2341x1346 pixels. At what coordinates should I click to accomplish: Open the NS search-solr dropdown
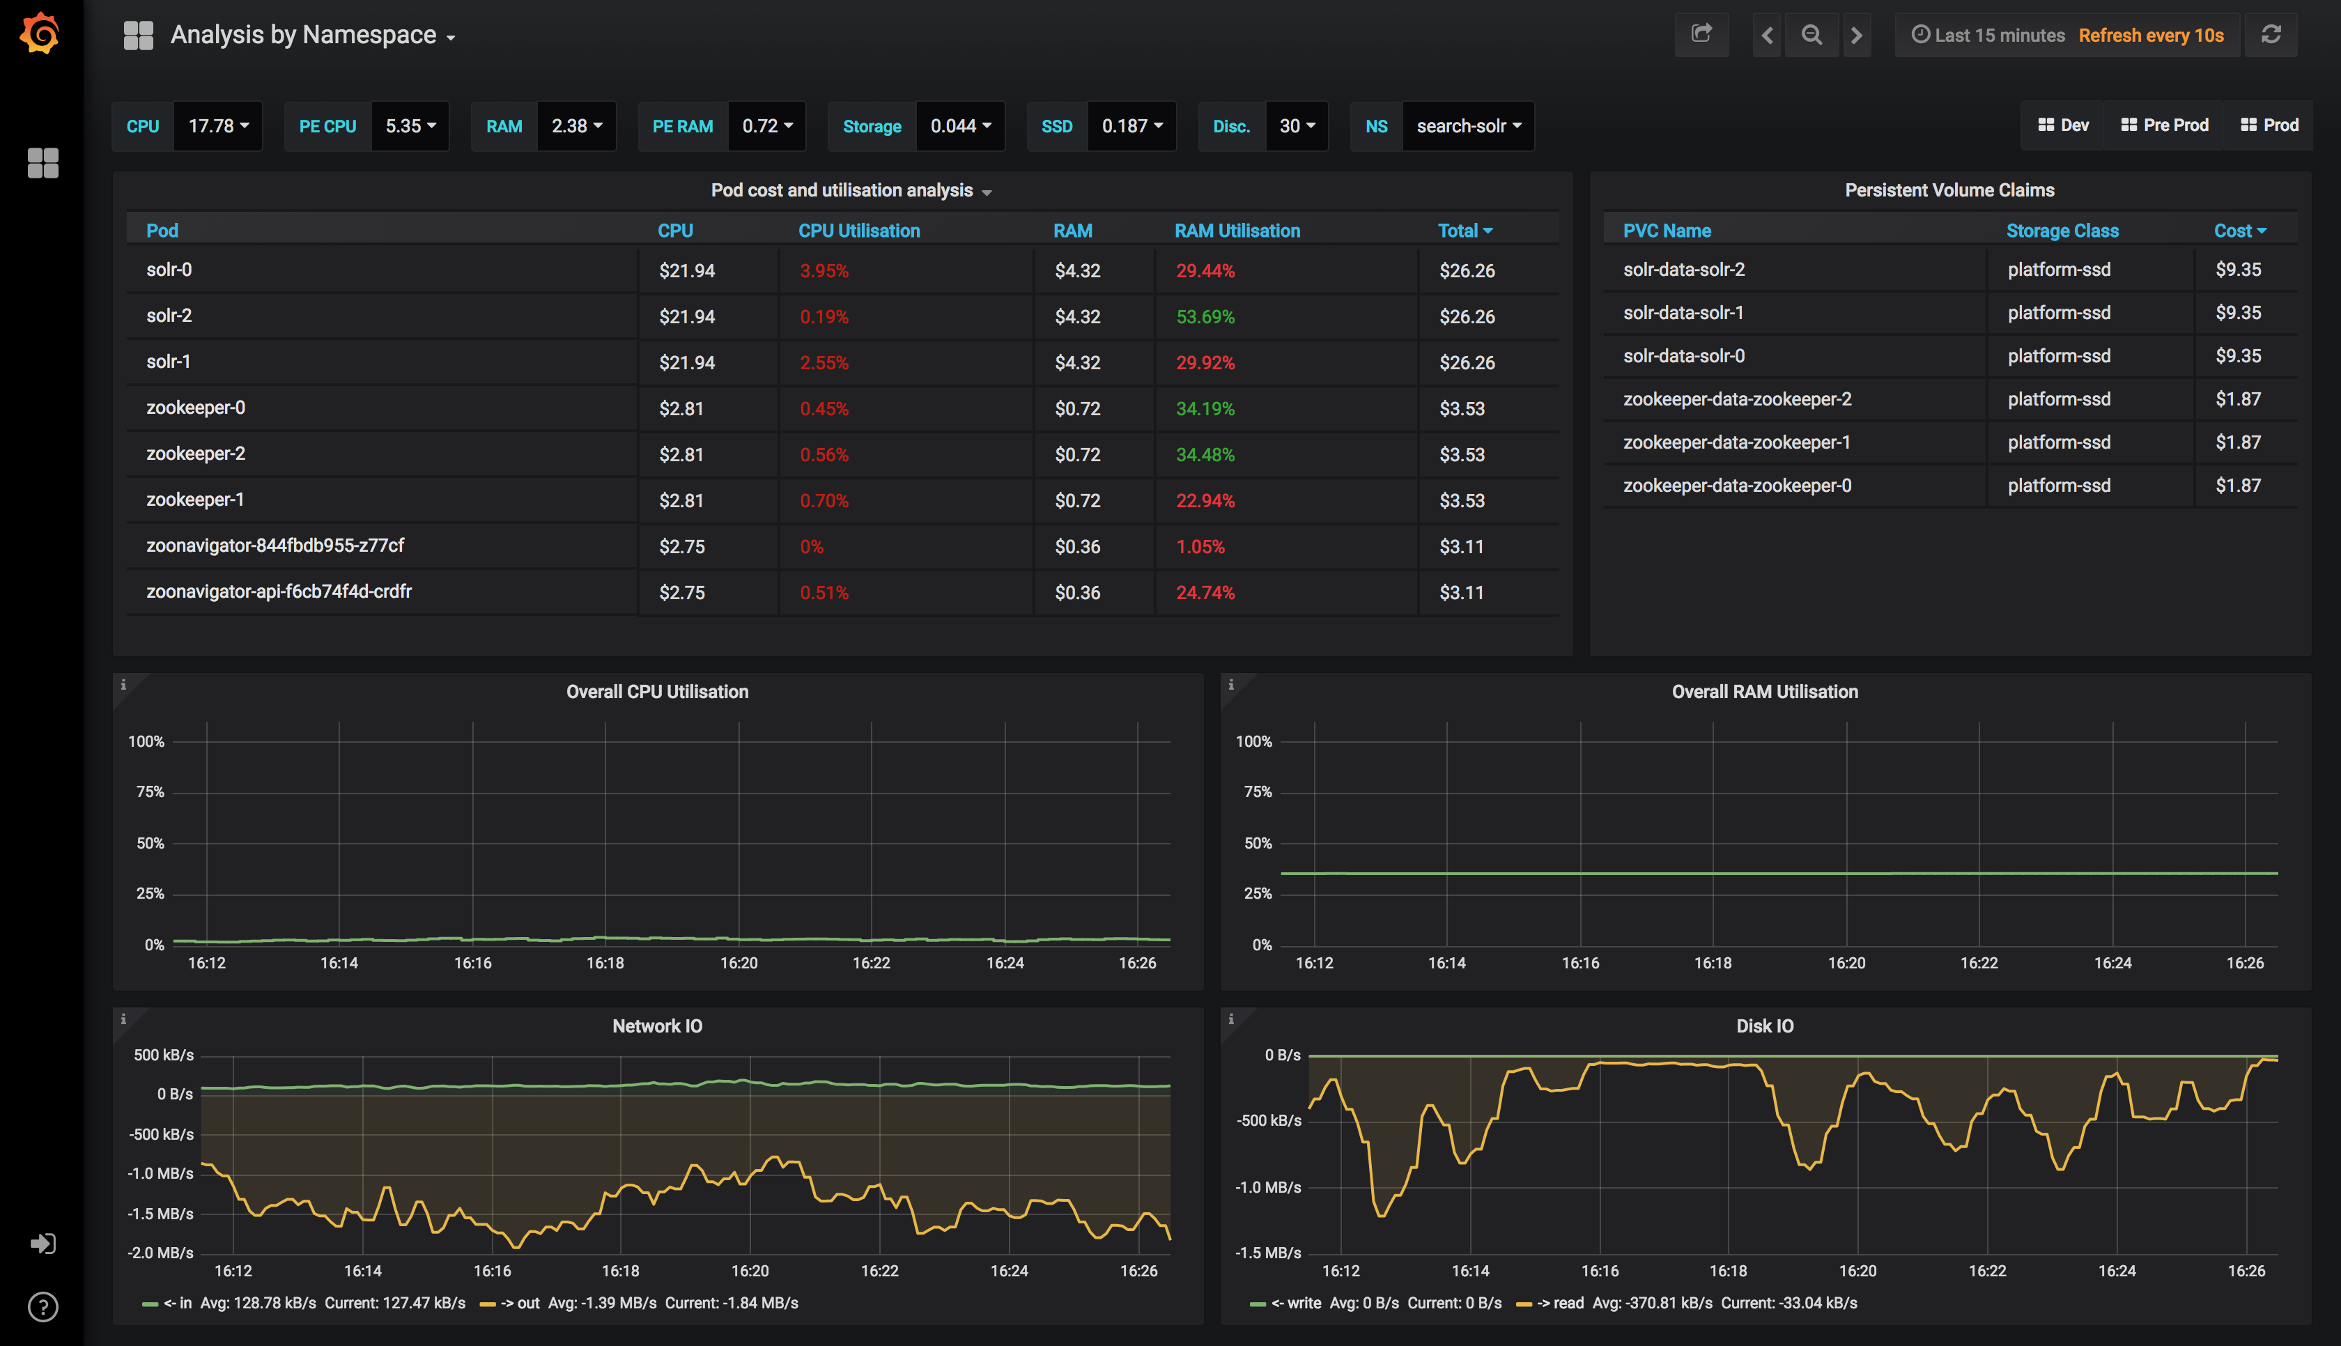(1467, 127)
